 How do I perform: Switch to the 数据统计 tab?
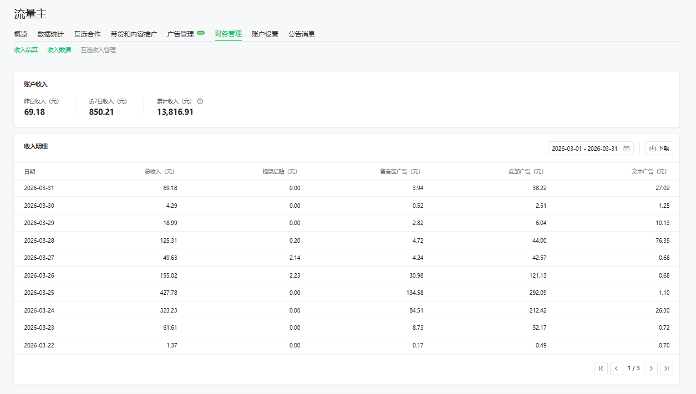coord(50,34)
